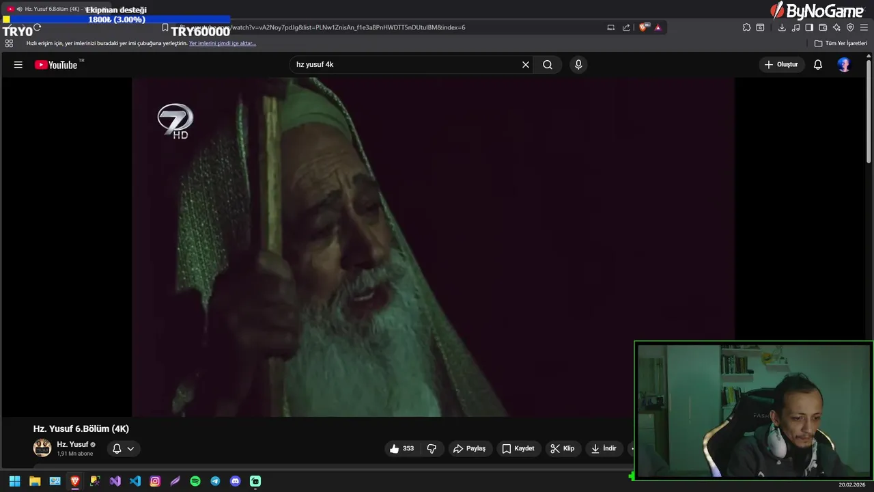Open the browser downloads icon
Image resolution: width=874 pixels, height=492 pixels.
coord(782,27)
